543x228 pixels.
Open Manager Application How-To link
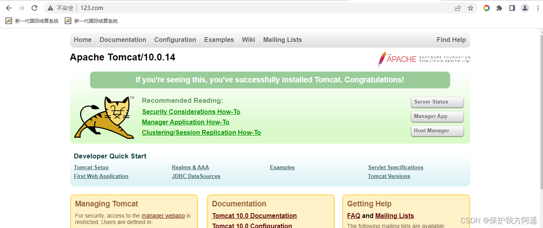186,122
